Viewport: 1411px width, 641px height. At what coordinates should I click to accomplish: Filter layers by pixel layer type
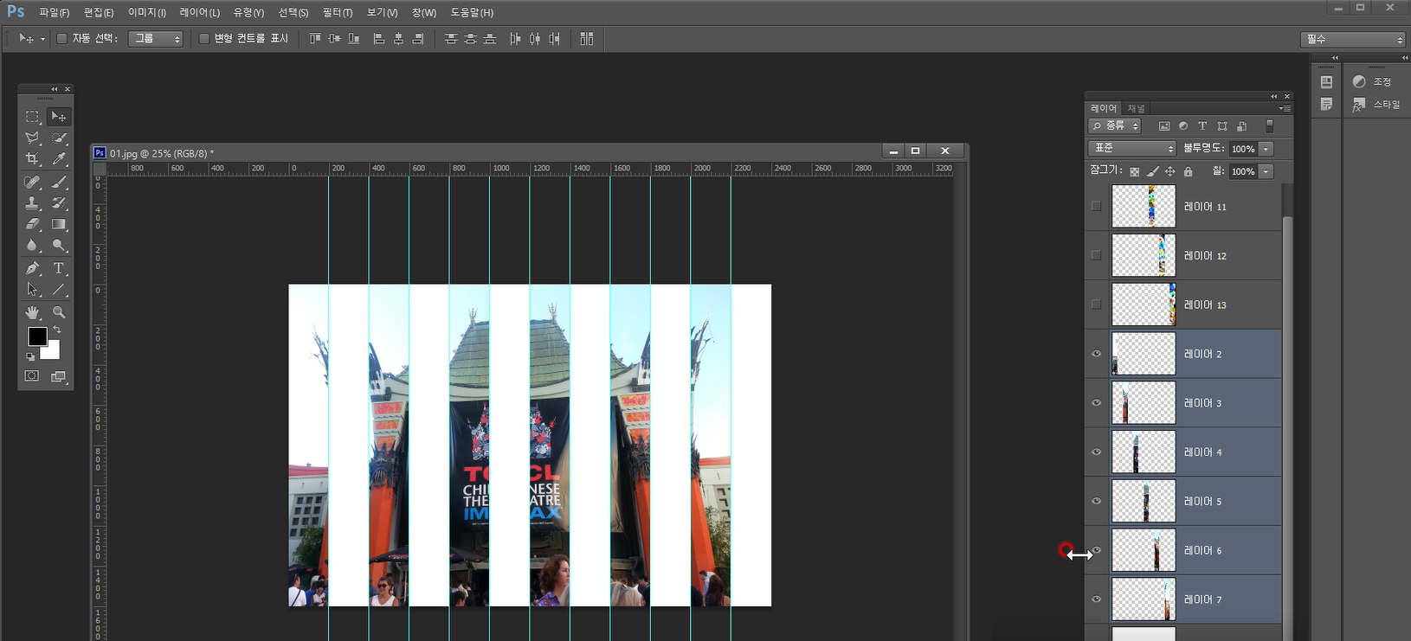1164,126
